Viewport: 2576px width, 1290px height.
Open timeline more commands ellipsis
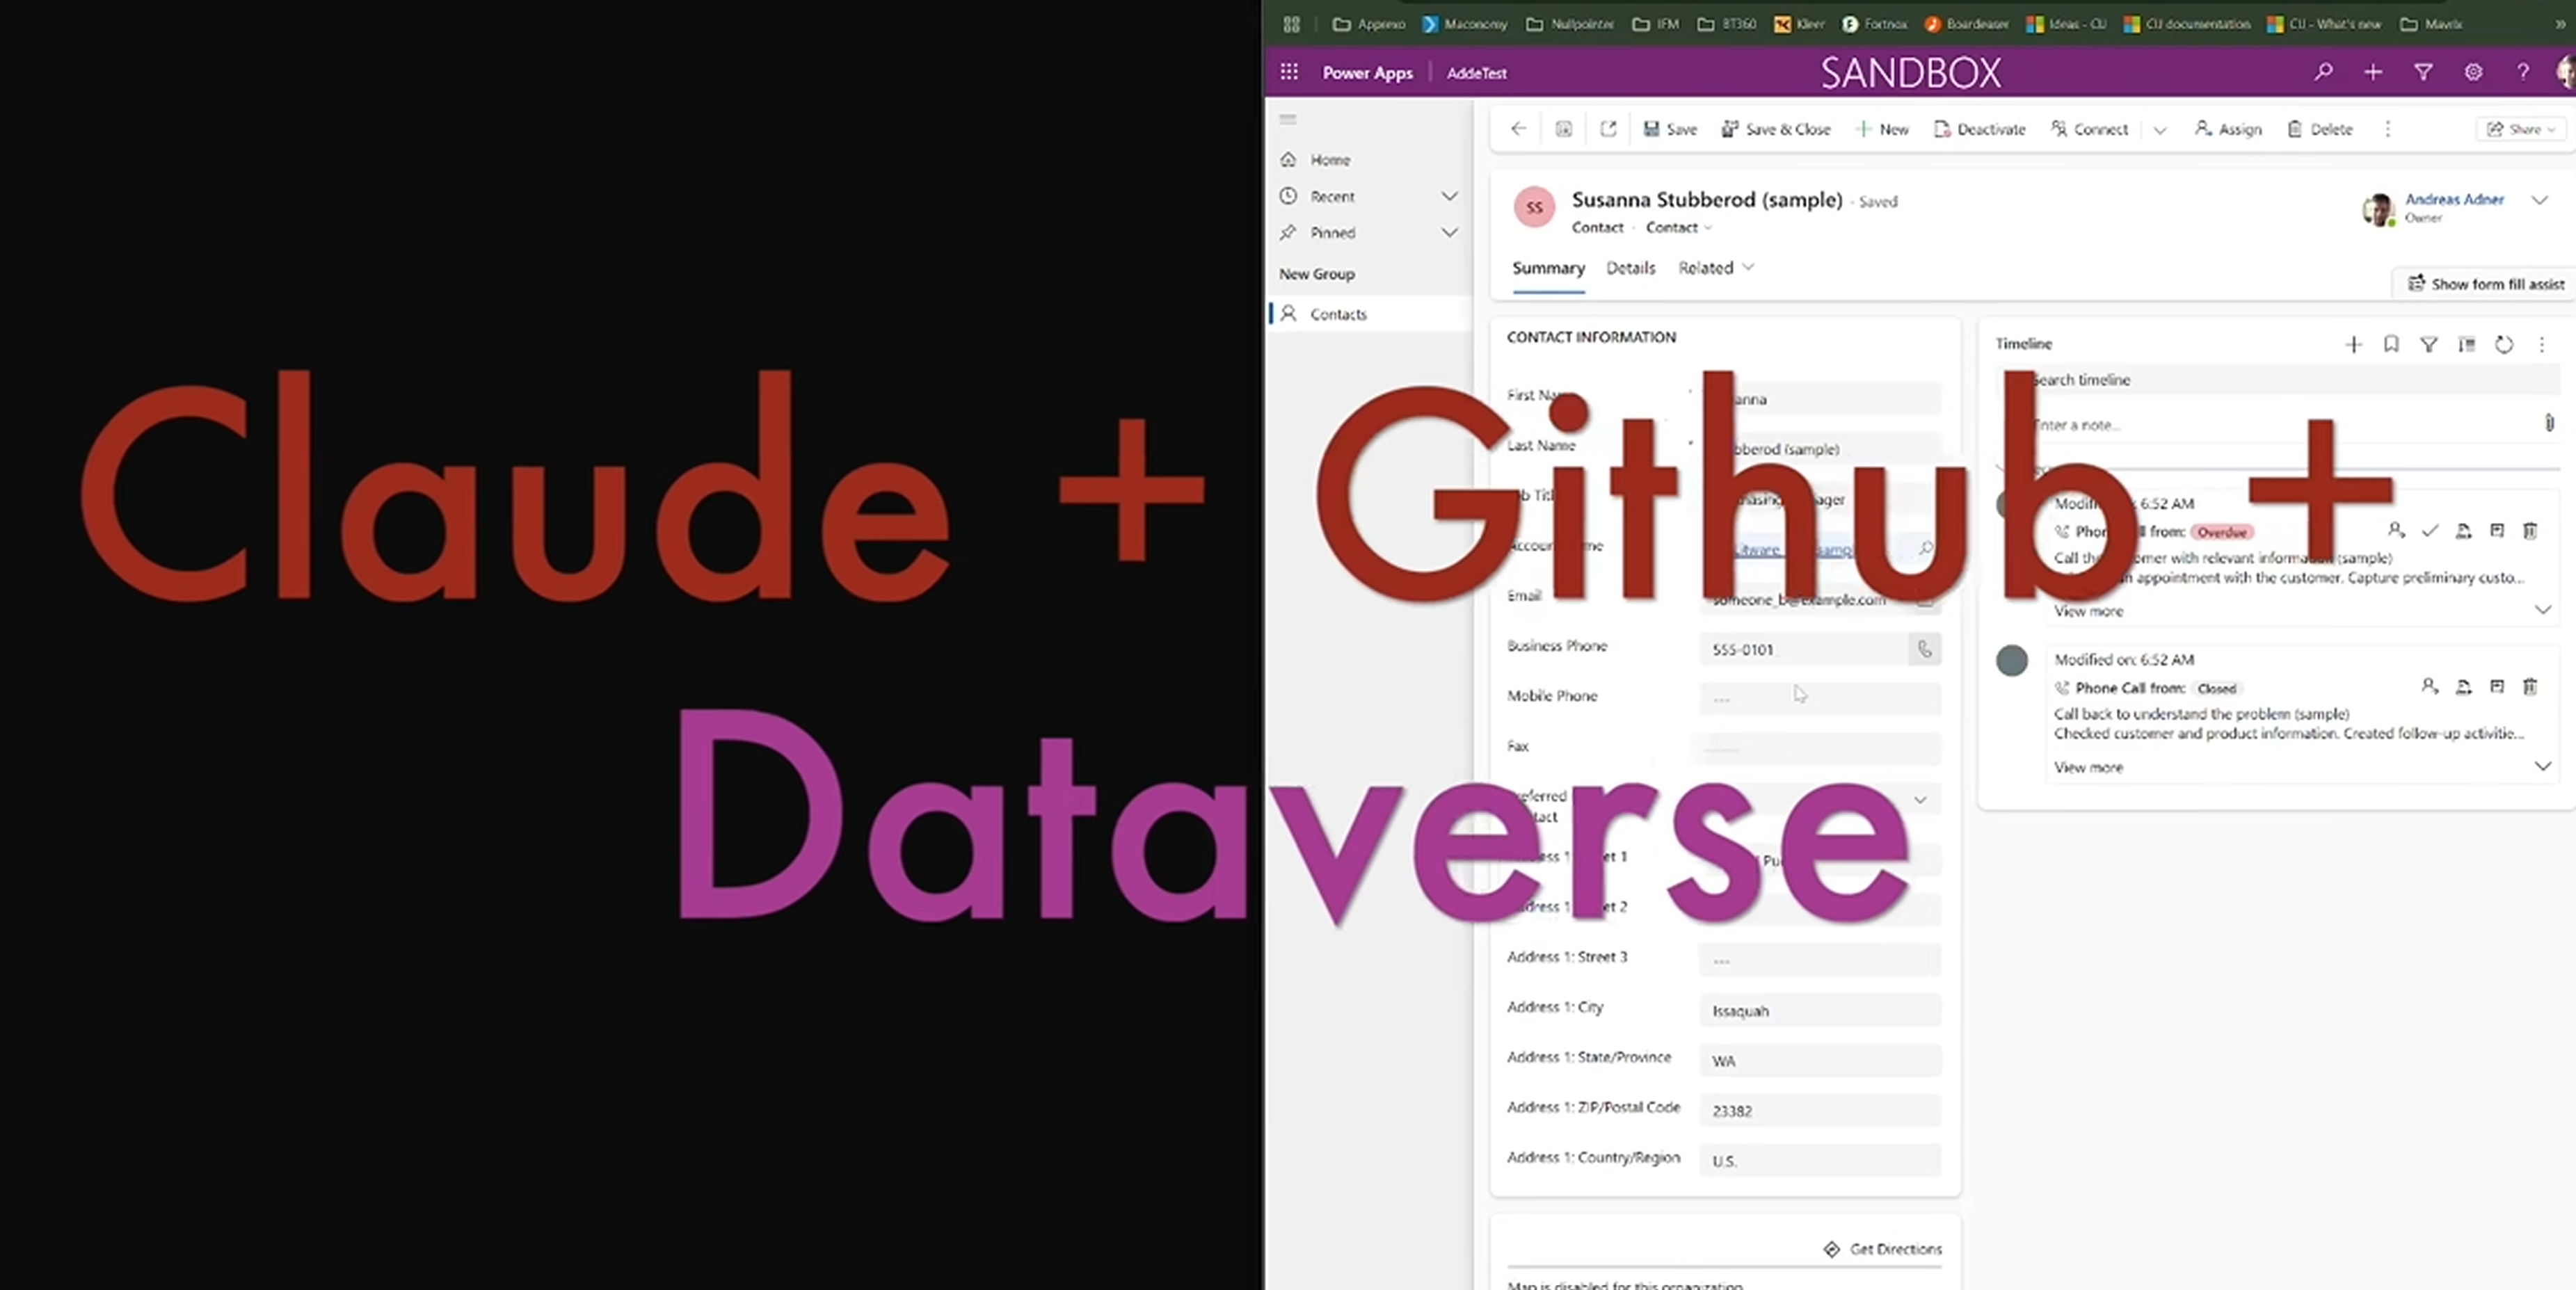coord(2542,345)
